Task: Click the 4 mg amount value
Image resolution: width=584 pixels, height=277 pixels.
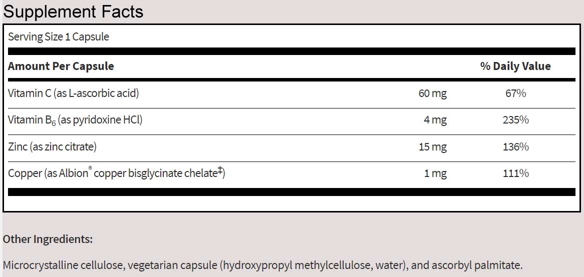Action: [x=435, y=120]
